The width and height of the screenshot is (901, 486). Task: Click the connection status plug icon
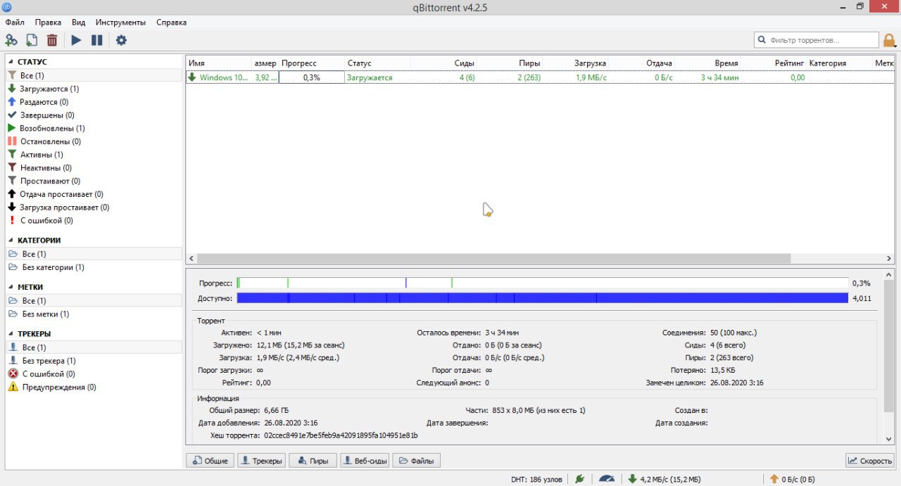click(579, 479)
